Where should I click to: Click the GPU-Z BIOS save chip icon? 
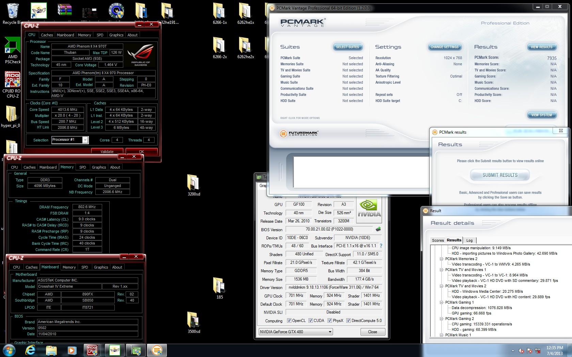378,229
